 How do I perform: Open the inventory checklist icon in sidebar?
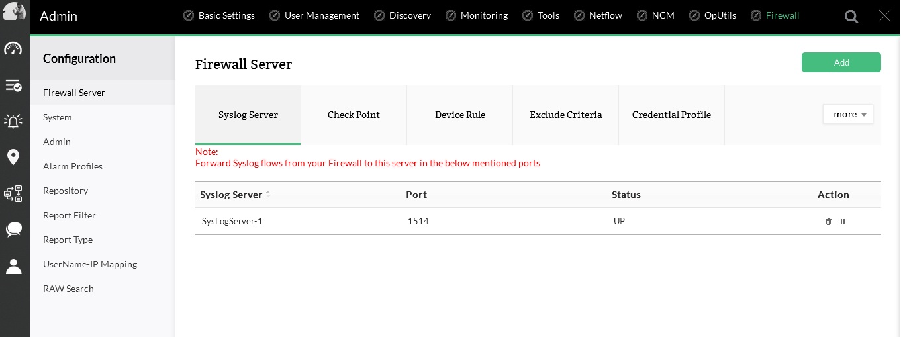click(13, 85)
